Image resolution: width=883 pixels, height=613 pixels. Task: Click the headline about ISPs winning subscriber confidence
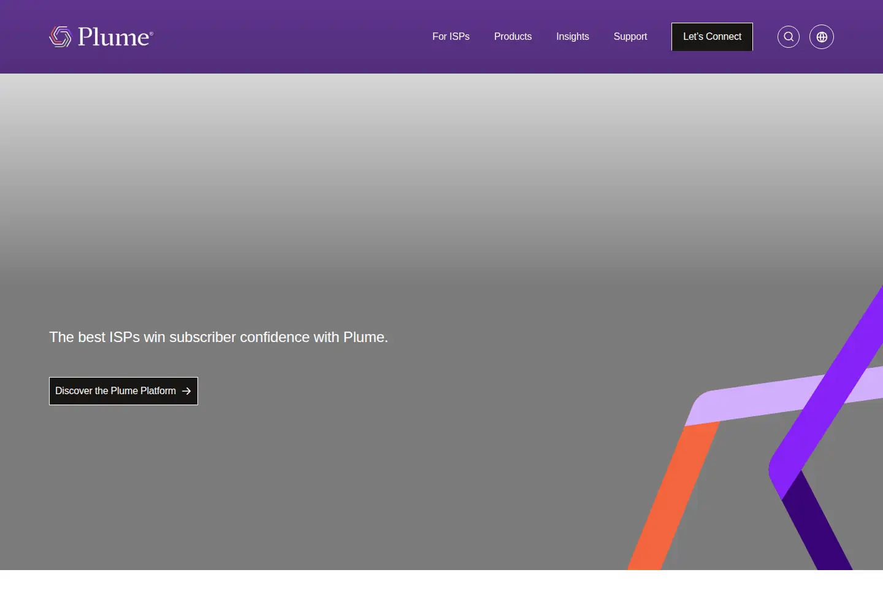pyautogui.click(x=218, y=337)
